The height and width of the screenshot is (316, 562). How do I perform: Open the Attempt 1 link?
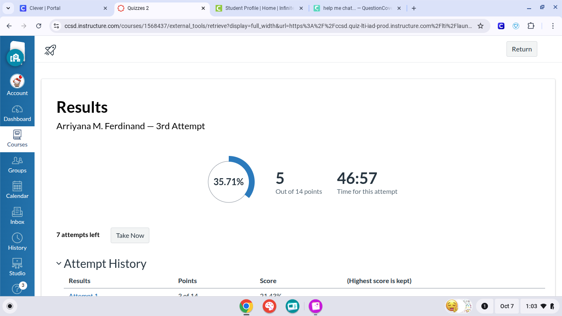click(x=84, y=295)
